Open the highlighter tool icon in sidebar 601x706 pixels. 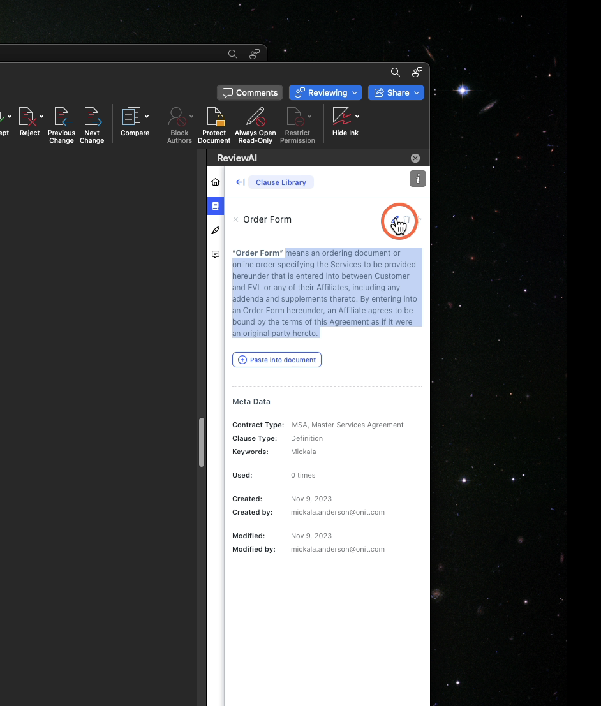click(216, 230)
